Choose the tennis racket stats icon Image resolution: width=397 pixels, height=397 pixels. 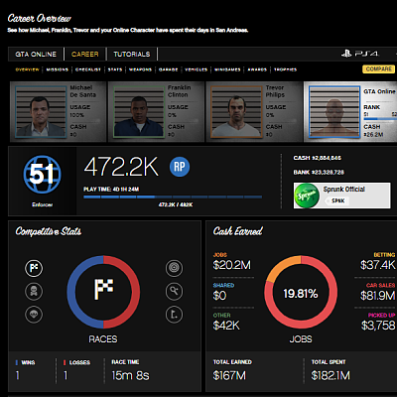[174, 292]
